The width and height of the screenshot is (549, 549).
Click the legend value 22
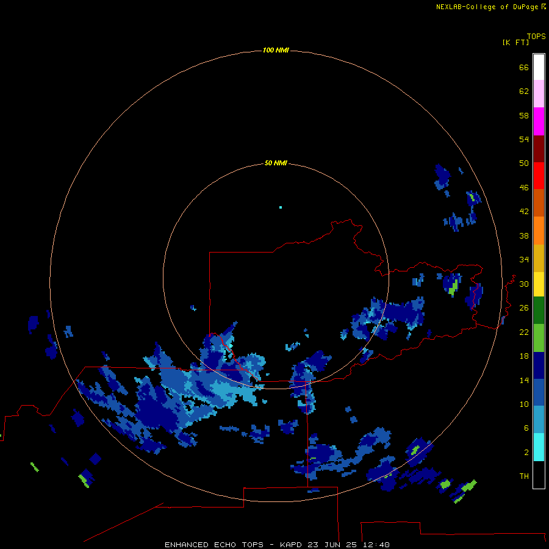click(x=524, y=332)
